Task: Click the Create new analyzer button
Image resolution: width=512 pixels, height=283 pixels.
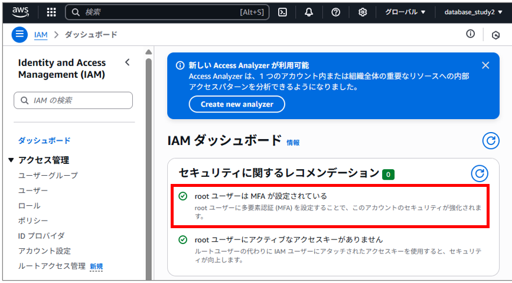Action: point(237,104)
